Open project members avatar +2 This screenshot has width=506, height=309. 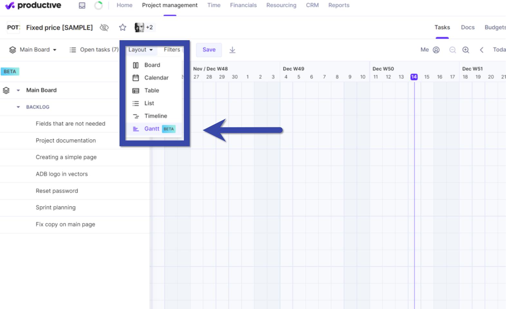(144, 27)
